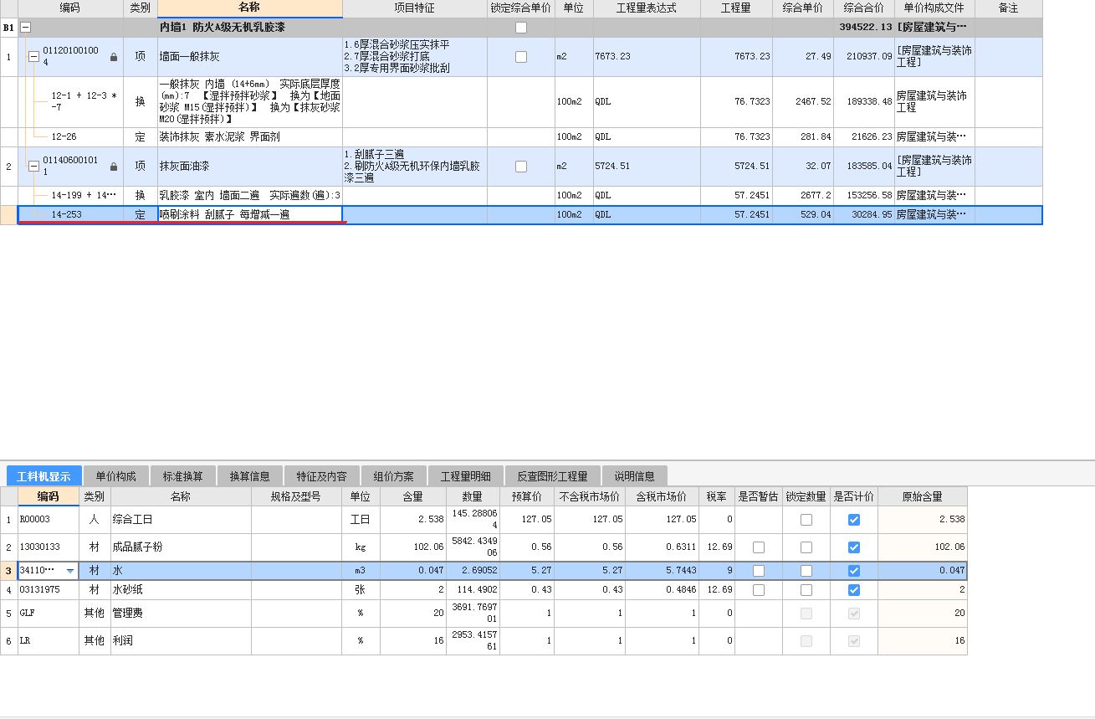The height and width of the screenshot is (719, 1095).
Task: Click lock icon on 抹灰面油漆 row
Action: pos(114,167)
